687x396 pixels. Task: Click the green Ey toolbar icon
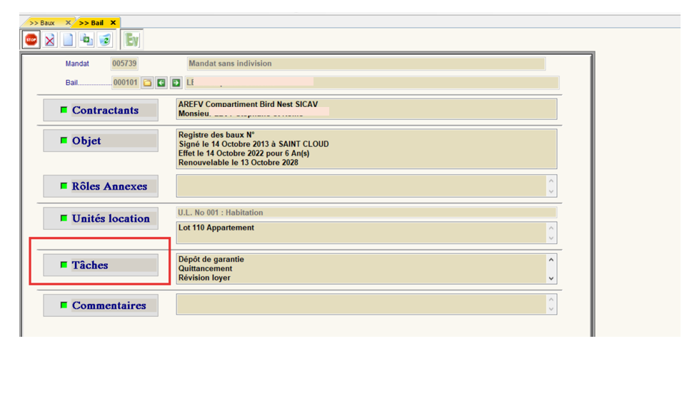(131, 40)
